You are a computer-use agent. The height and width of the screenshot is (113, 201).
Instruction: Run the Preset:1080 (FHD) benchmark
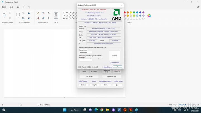[107, 71]
